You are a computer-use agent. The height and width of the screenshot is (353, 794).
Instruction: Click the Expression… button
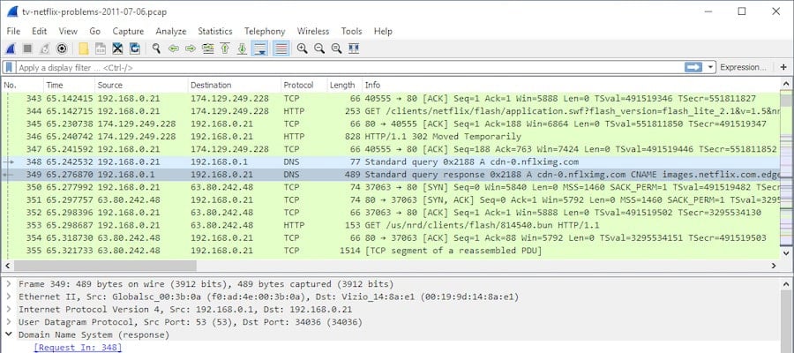pos(743,67)
